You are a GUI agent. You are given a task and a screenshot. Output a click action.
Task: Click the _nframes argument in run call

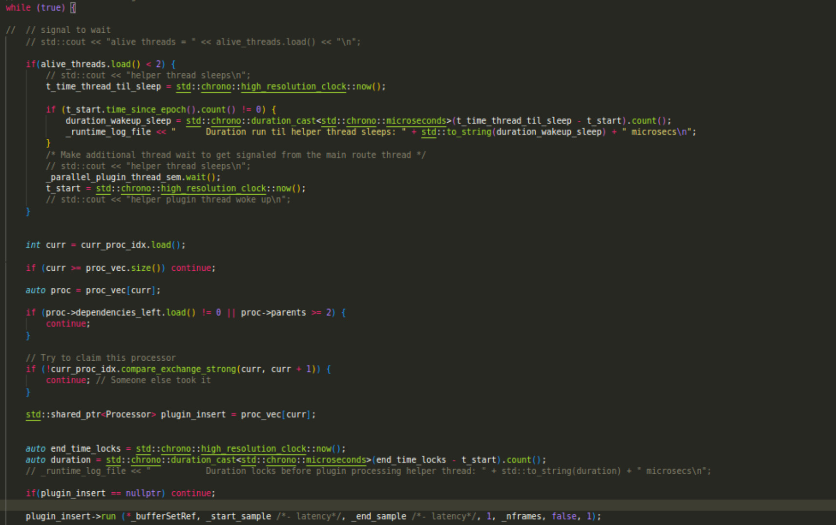522,517
